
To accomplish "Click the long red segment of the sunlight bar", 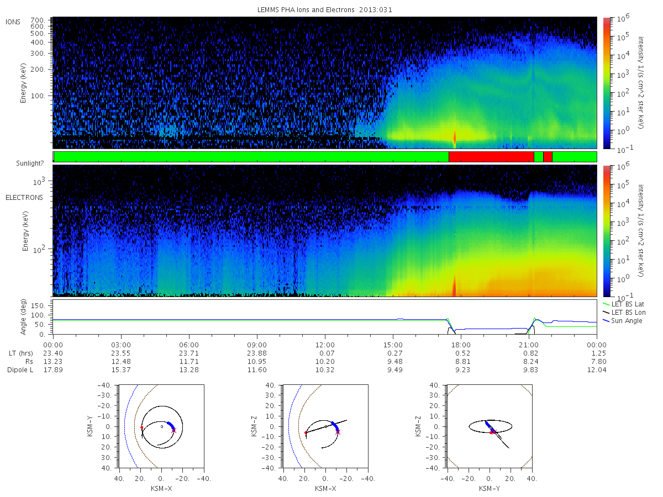I will (x=491, y=157).
